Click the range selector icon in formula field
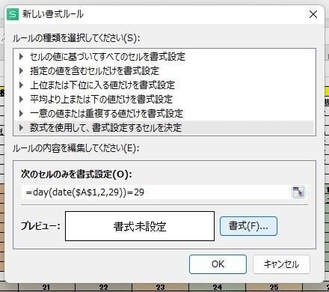329x292 pixels. [x=298, y=192]
